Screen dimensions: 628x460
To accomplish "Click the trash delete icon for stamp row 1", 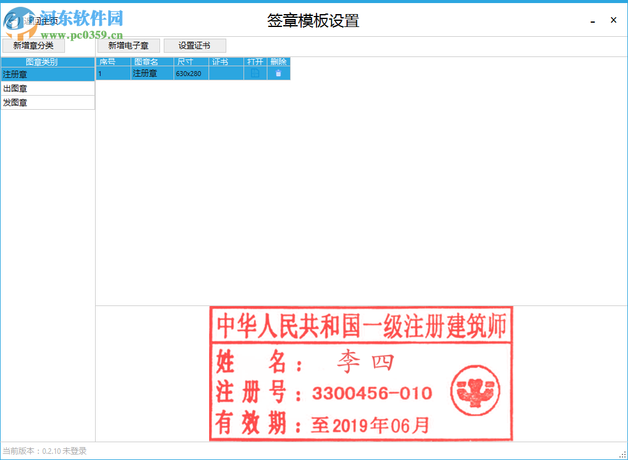I will point(278,73).
